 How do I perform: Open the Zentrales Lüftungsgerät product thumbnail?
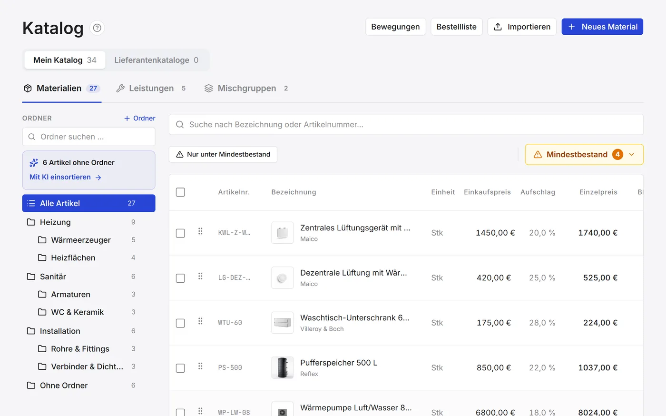pyautogui.click(x=283, y=233)
